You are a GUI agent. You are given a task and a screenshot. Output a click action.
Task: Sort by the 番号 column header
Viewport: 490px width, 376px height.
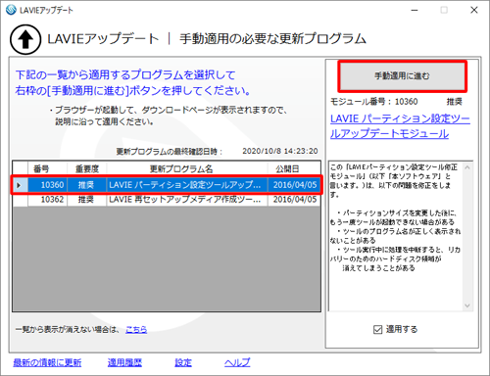[x=47, y=168]
